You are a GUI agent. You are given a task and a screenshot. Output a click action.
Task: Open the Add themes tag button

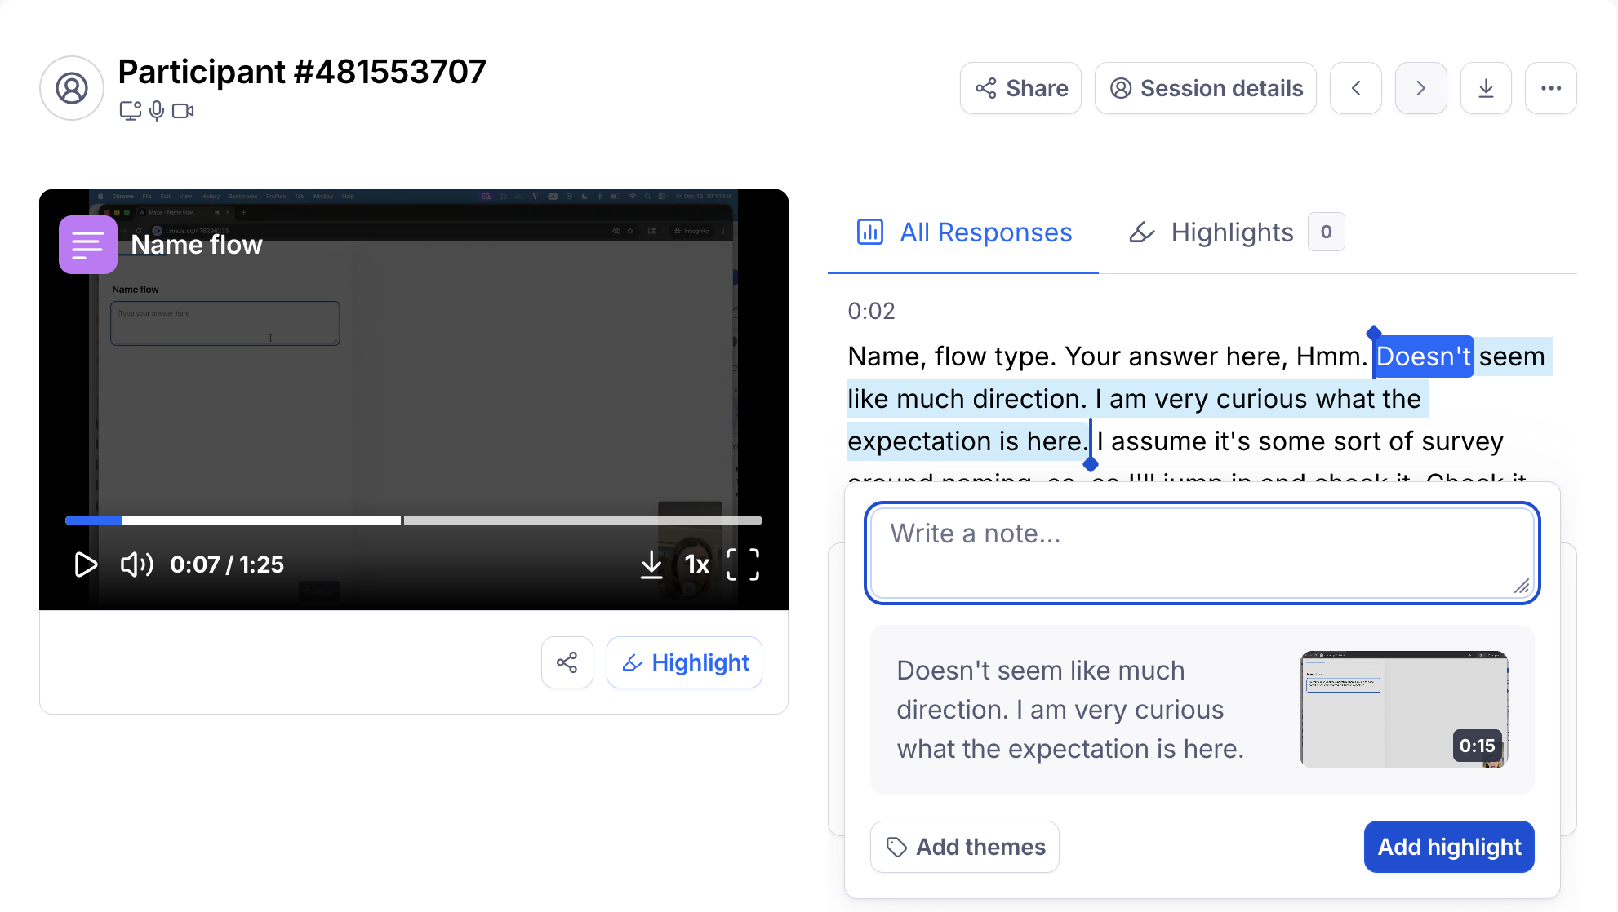click(964, 847)
